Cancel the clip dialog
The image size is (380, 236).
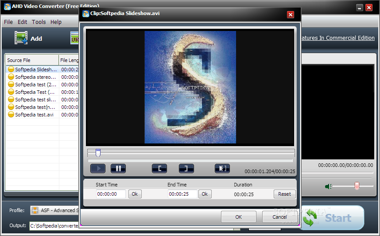coord(279,217)
